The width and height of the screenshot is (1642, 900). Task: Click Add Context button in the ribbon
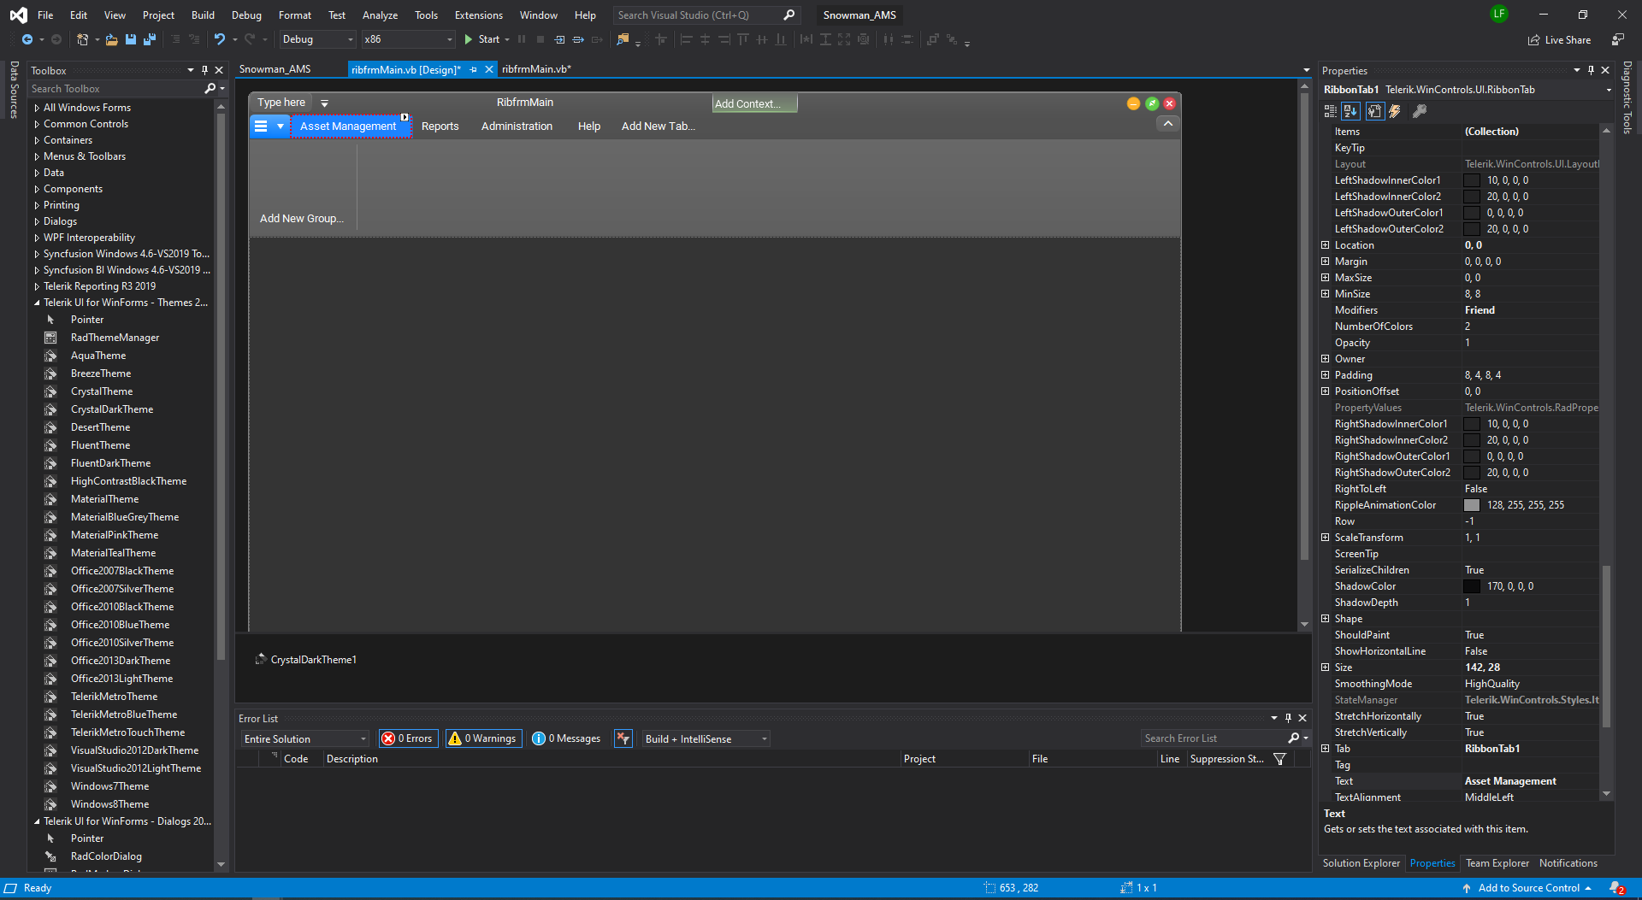point(754,103)
